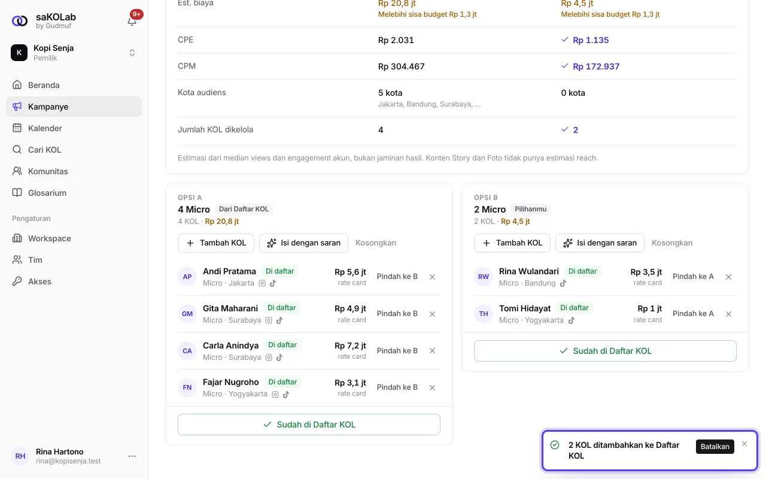
Task: Click Opsi A Sudah di Daftar KOL button
Action: pyautogui.click(x=309, y=425)
